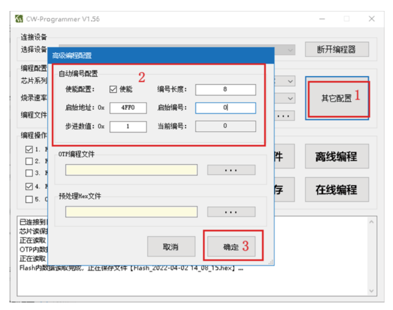Click the 断开编程器 button
Image resolution: width=393 pixels, height=310 pixels.
point(336,49)
